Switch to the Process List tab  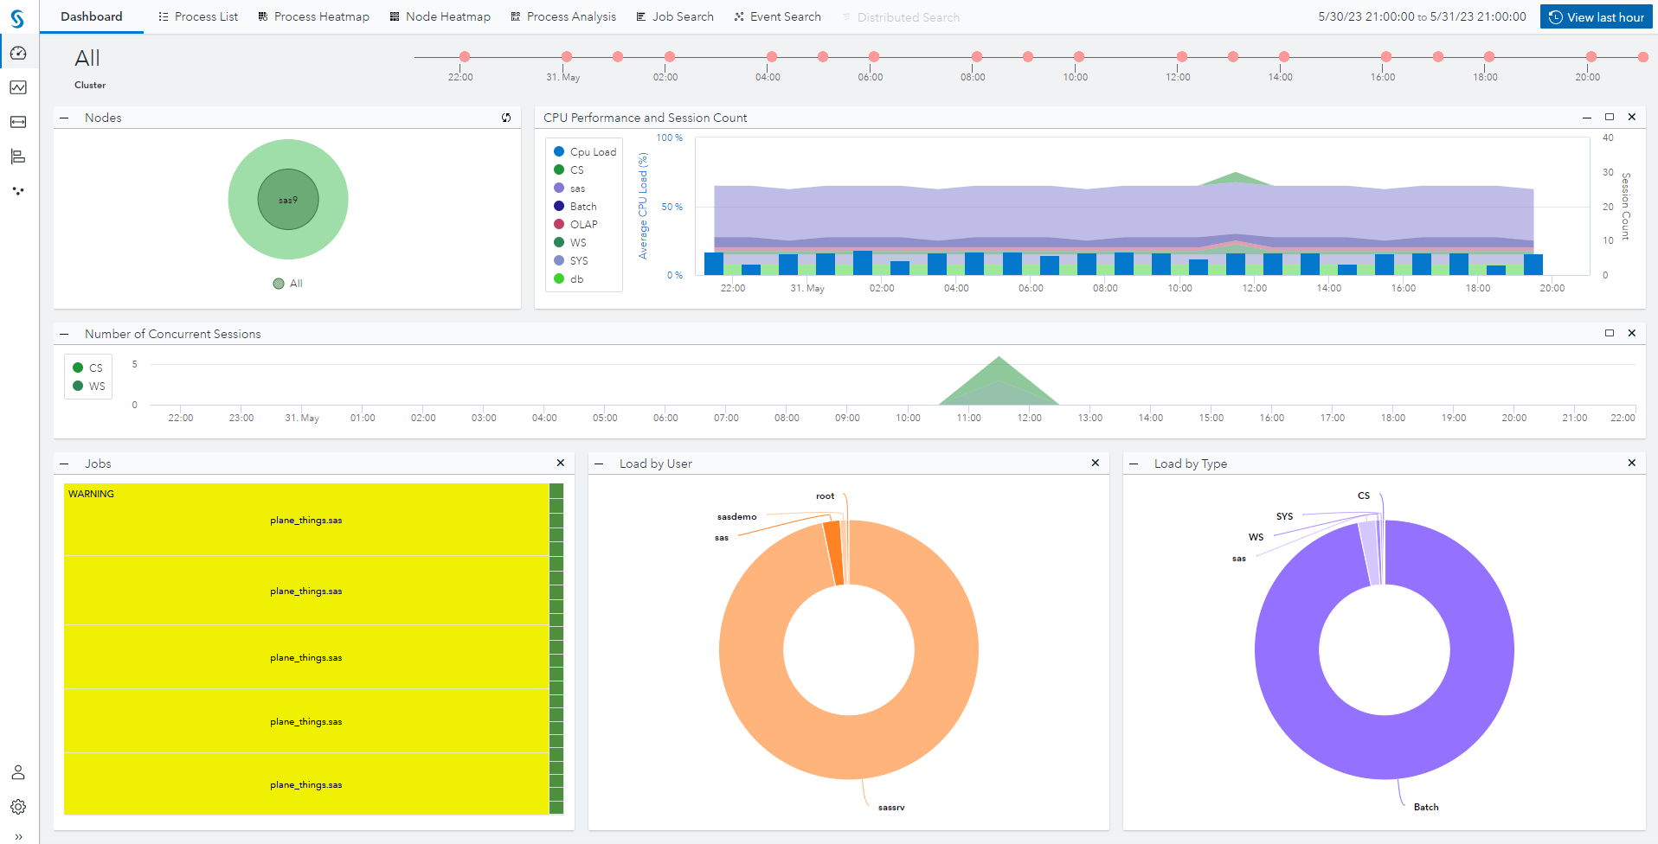198,16
